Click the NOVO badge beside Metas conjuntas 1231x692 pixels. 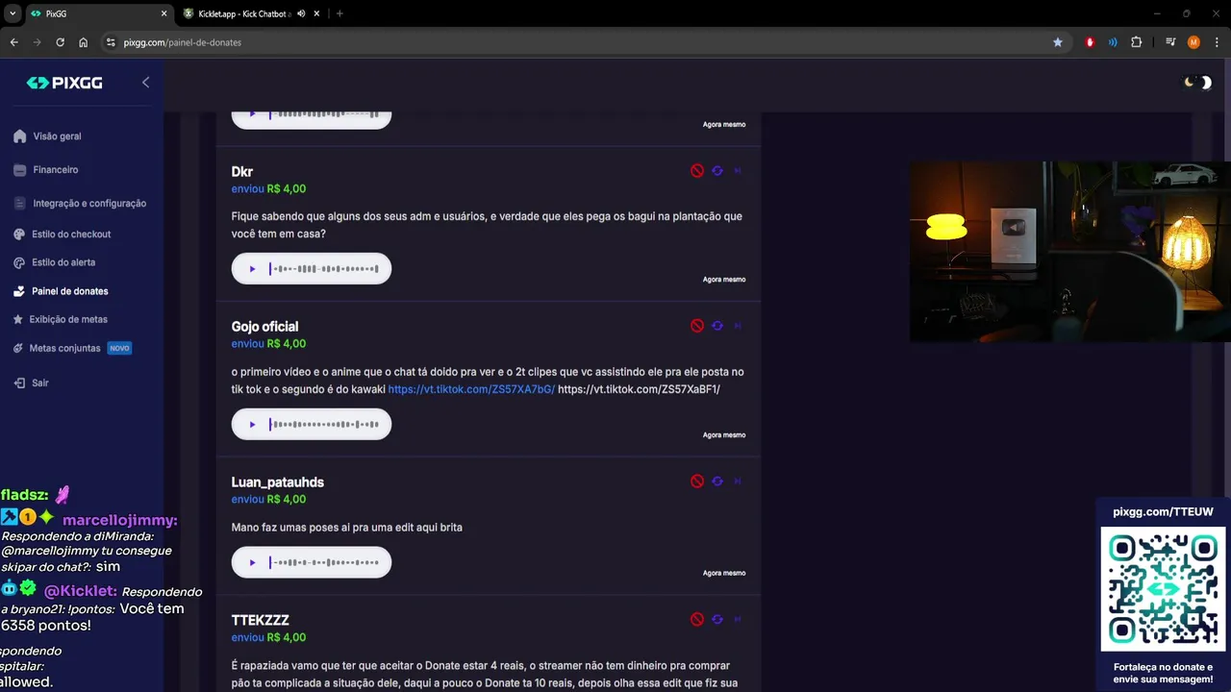point(119,348)
